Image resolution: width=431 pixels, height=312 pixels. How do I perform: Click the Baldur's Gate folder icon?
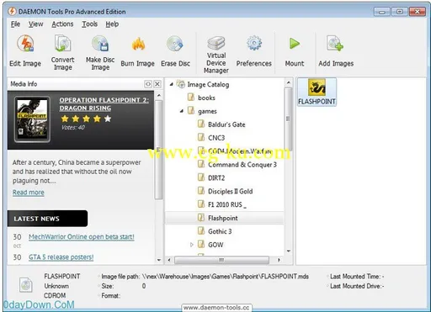(x=201, y=124)
